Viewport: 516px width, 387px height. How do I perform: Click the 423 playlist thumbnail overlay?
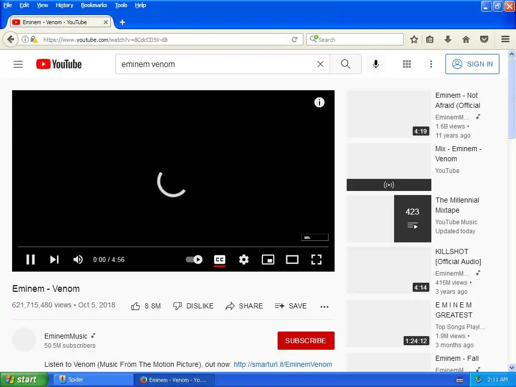[413, 219]
